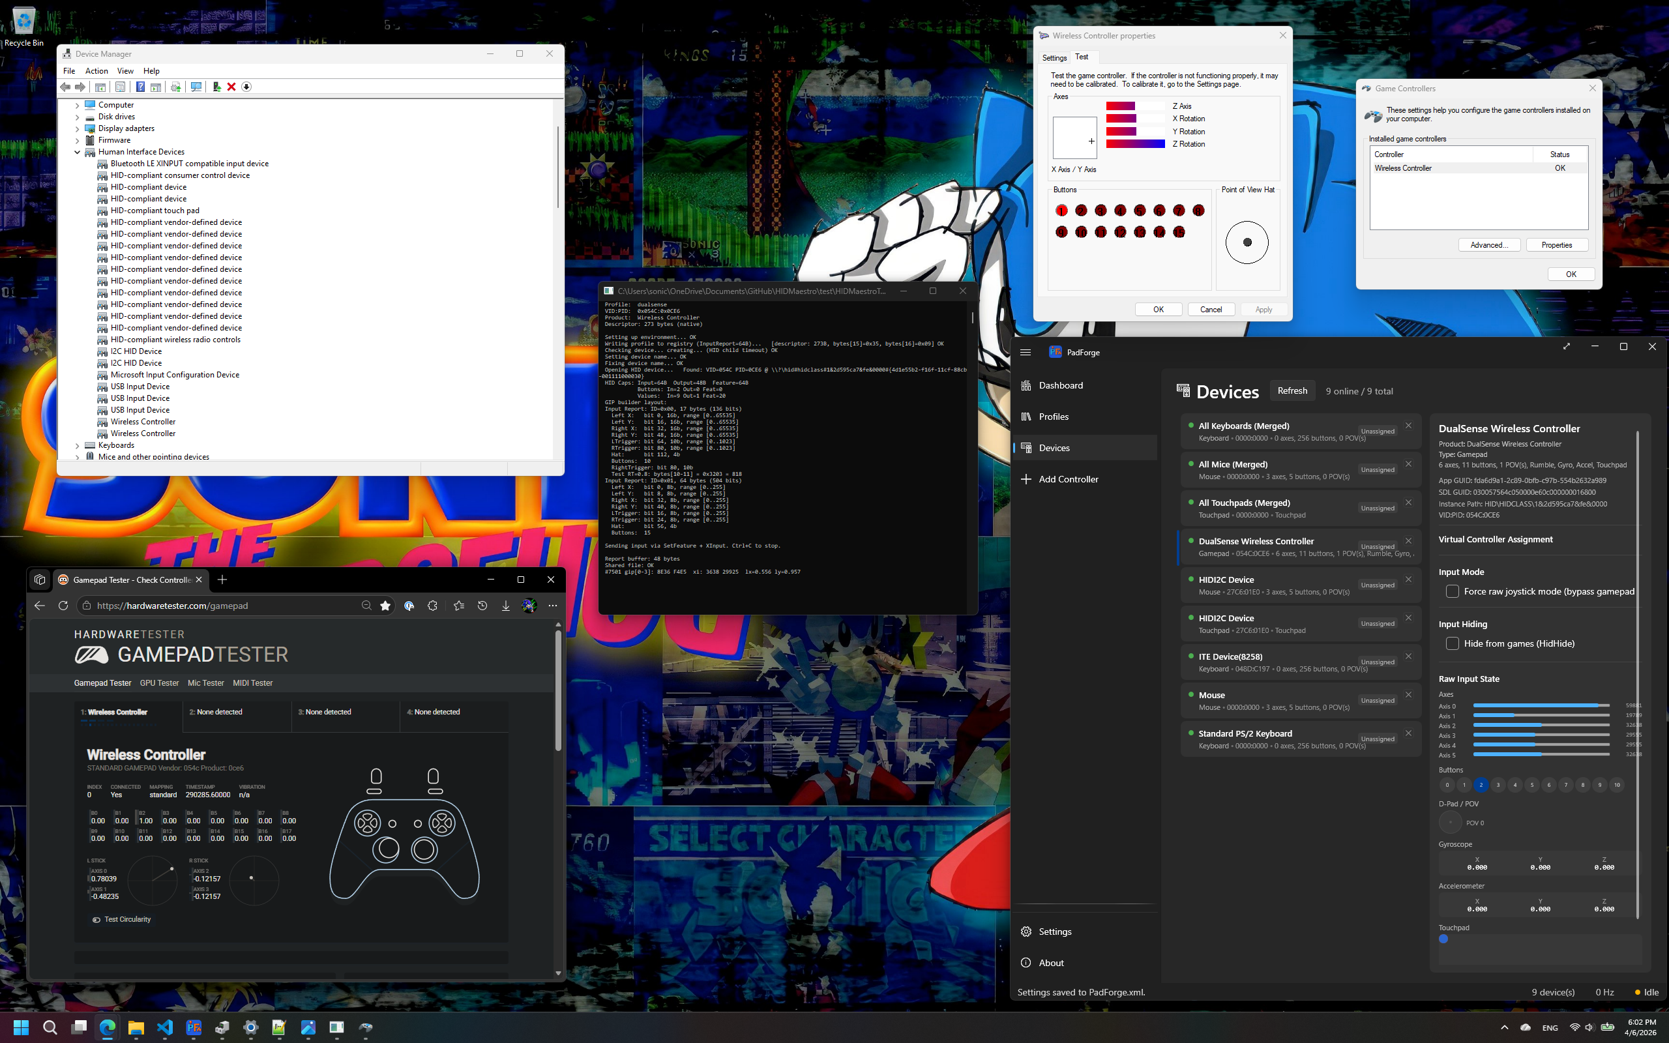Click Refresh button in PadForge Devices
Image resolution: width=1669 pixels, height=1043 pixels.
point(1292,390)
